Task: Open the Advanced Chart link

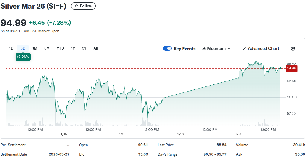Action: 263,49
